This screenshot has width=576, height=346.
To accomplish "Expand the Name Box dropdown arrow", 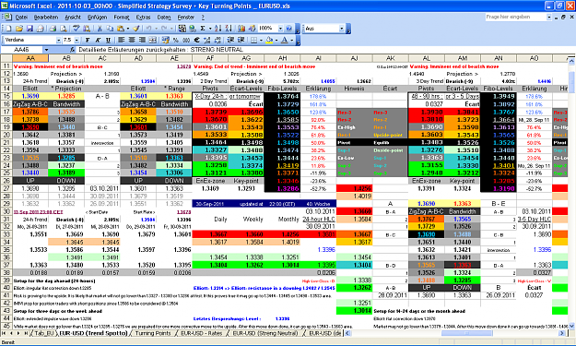I will tap(46, 50).
